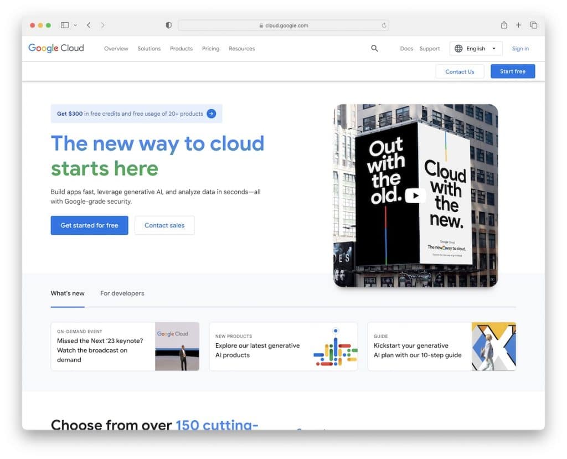Open Kickstart your generative AI plan guide
The height and width of the screenshot is (459, 567).
click(x=442, y=347)
